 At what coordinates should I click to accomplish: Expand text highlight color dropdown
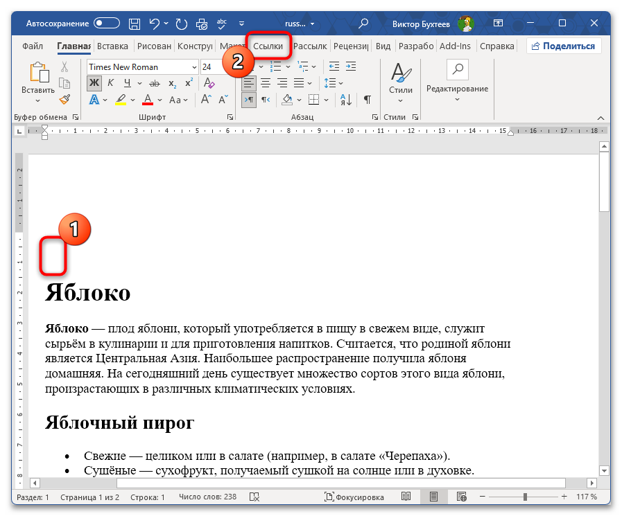[133, 100]
